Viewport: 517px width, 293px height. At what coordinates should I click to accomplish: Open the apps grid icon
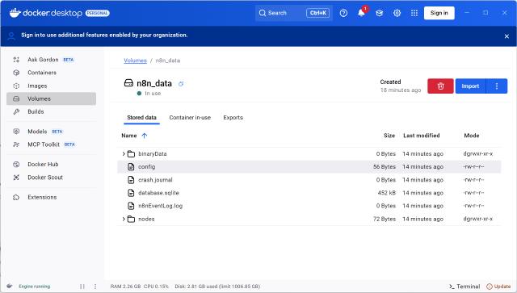pyautogui.click(x=414, y=13)
